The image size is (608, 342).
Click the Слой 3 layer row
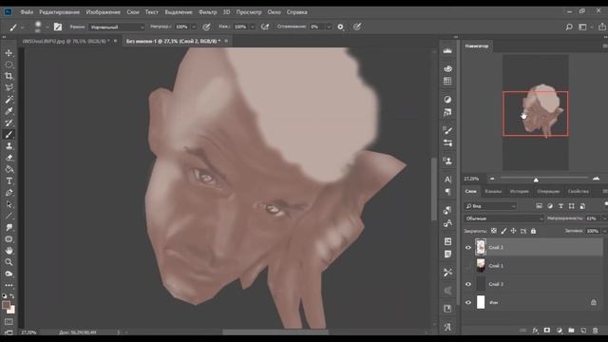pyautogui.click(x=533, y=284)
